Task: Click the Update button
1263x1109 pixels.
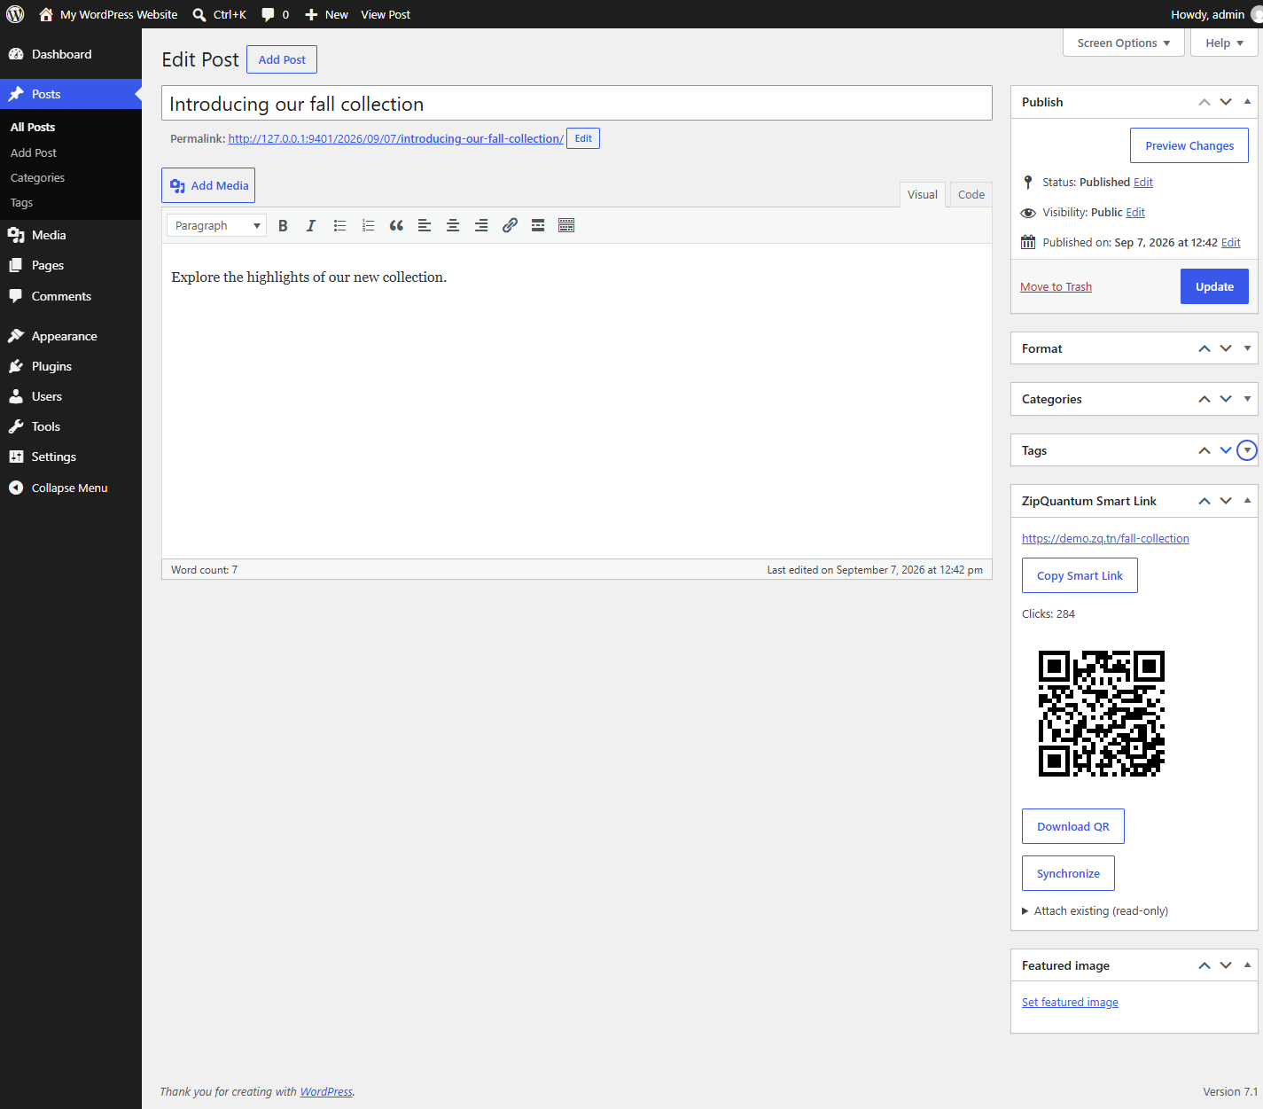Action: tap(1214, 286)
